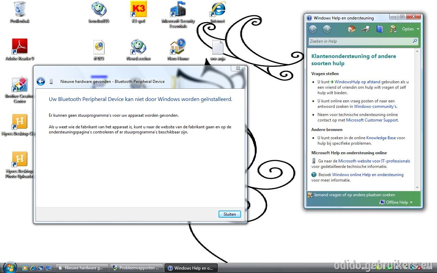This screenshot has width=437, height=273.
Task: Select the Nero Home desktop icon
Action: tap(178, 49)
